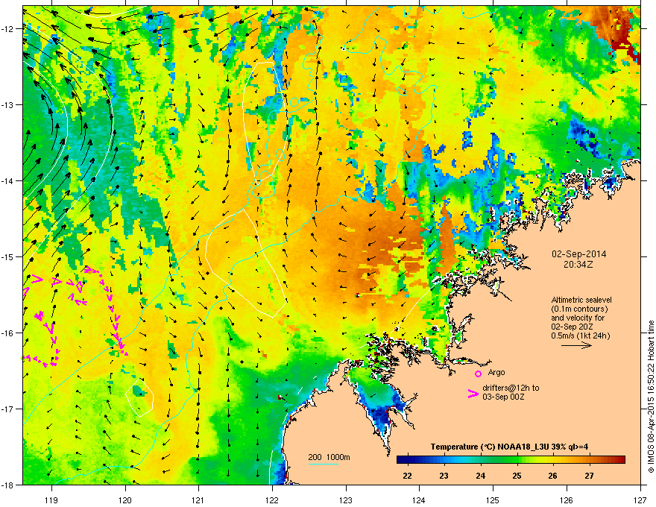Click longitude axis label 127

coord(640,500)
